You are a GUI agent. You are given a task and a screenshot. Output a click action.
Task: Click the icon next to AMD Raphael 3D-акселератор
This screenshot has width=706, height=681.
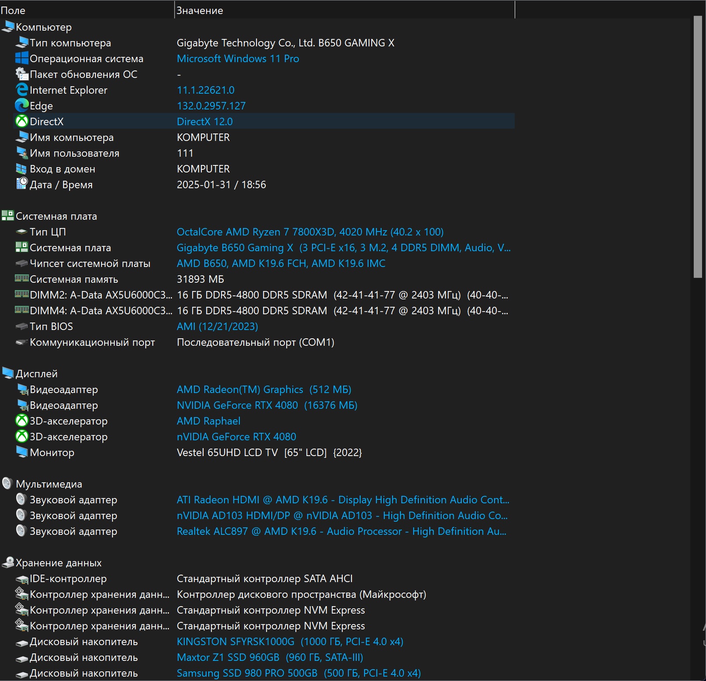(x=22, y=421)
